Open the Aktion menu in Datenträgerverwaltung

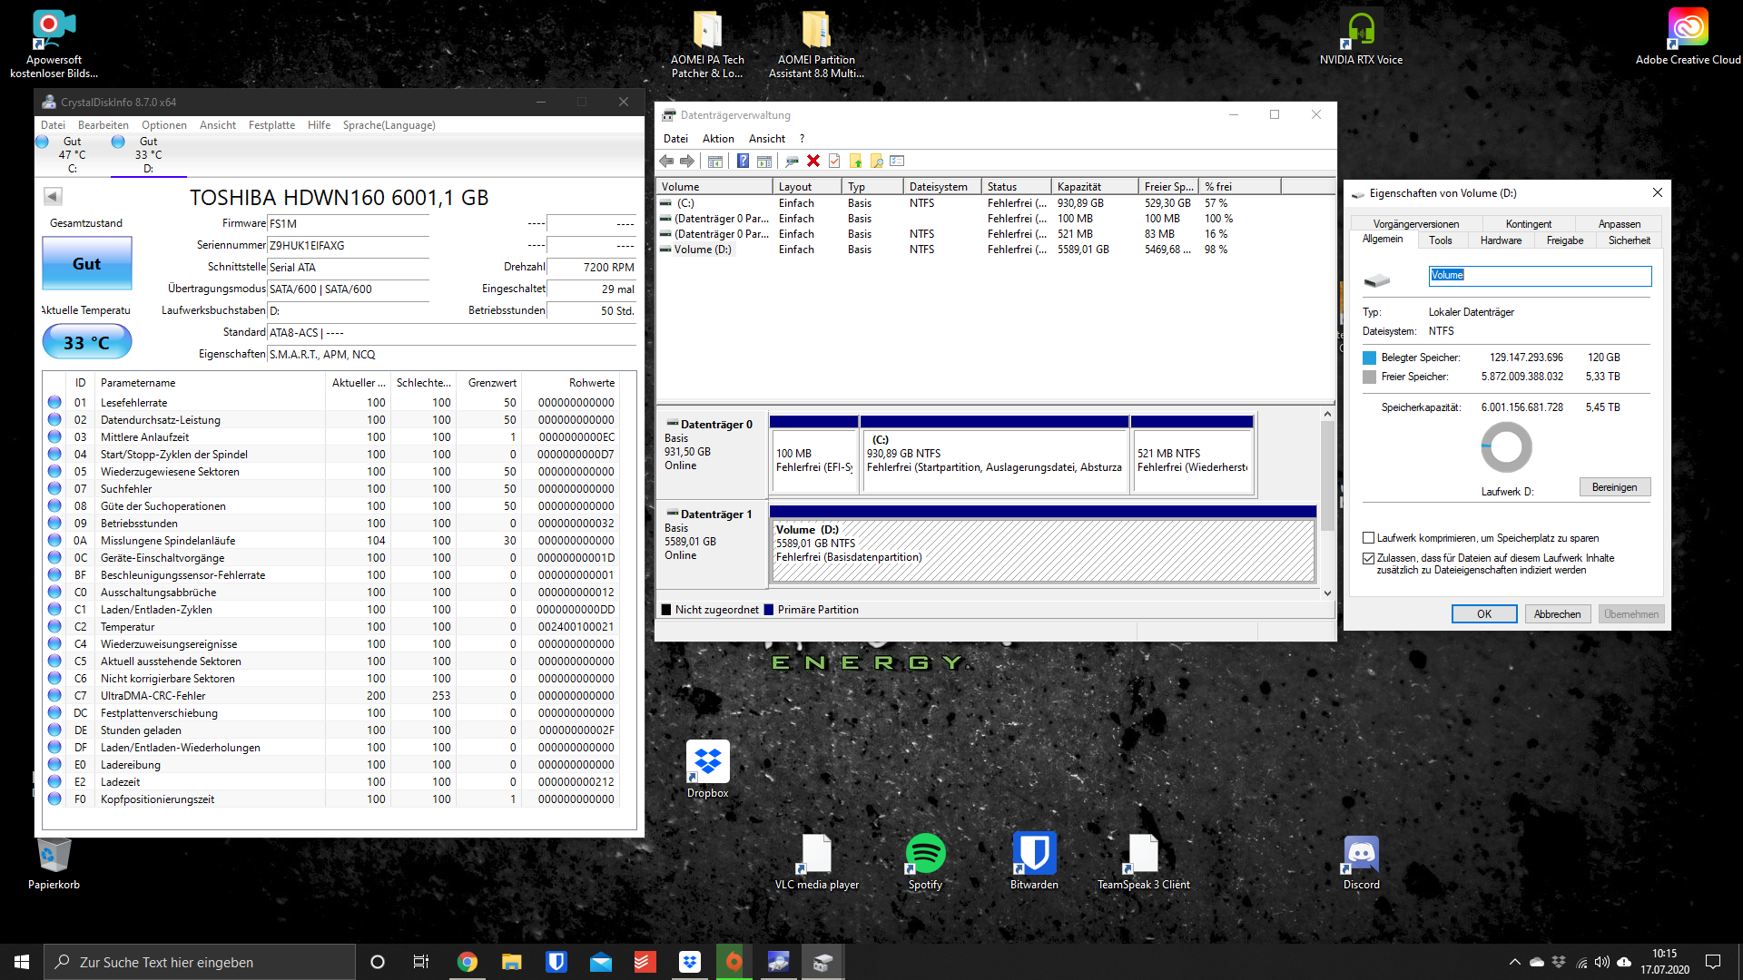pyautogui.click(x=717, y=139)
